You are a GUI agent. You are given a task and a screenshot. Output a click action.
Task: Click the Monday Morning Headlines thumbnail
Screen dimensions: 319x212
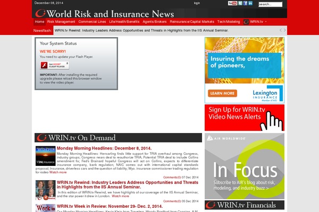tap(46, 156)
